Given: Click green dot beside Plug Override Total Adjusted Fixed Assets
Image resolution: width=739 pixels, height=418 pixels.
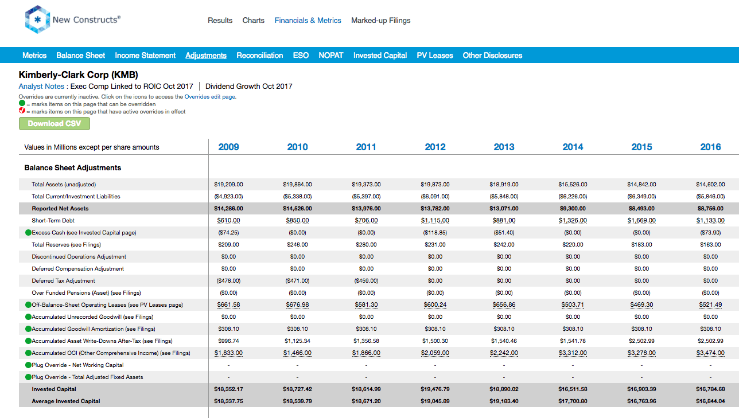Looking at the screenshot, I should [28, 377].
